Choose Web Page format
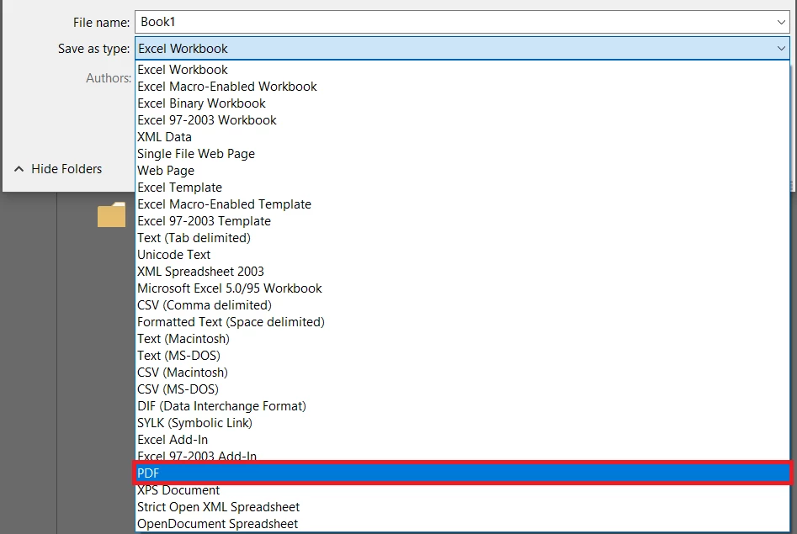Image resolution: width=797 pixels, height=534 pixels. click(x=463, y=170)
